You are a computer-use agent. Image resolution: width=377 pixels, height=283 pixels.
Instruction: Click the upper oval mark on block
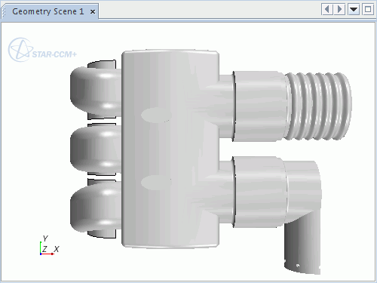pos(156,115)
